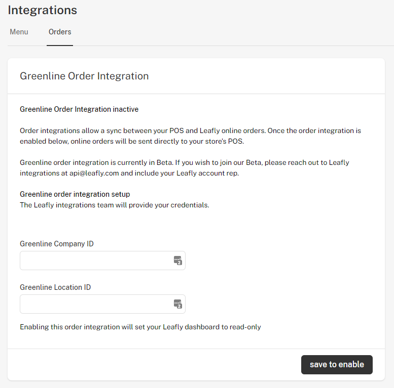
Task: Click the paragraph starting with Order integrations allow
Action: tap(191, 136)
